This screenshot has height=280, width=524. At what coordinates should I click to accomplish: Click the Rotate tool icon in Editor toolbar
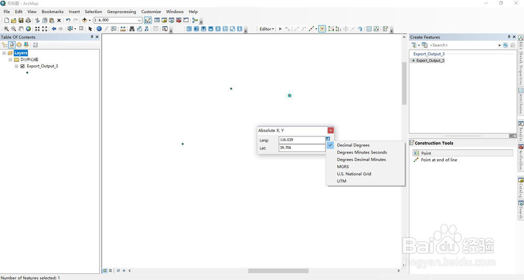(x=361, y=29)
